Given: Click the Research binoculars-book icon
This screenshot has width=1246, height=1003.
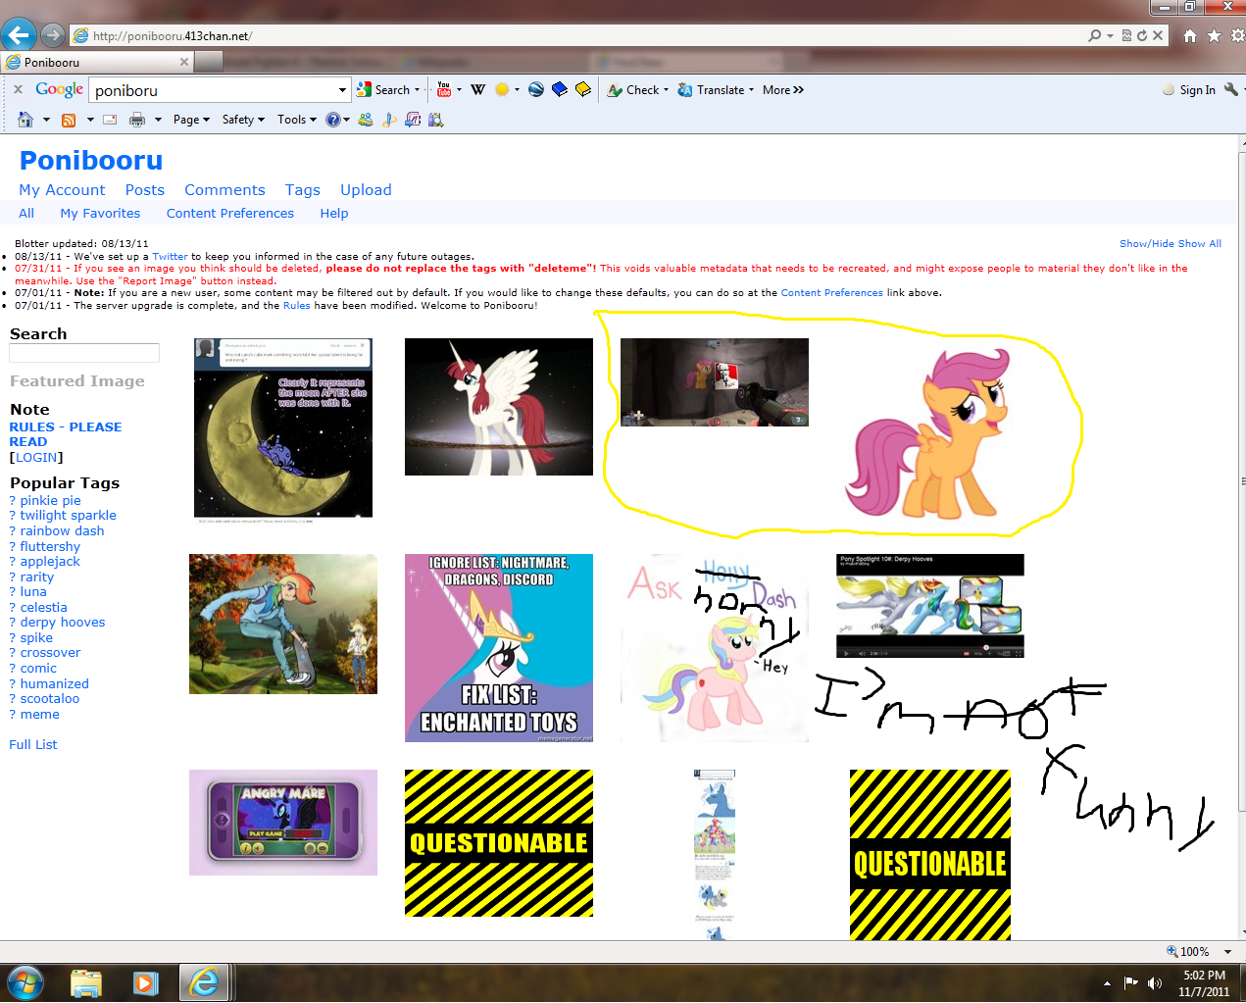Looking at the screenshot, I should pos(436,120).
